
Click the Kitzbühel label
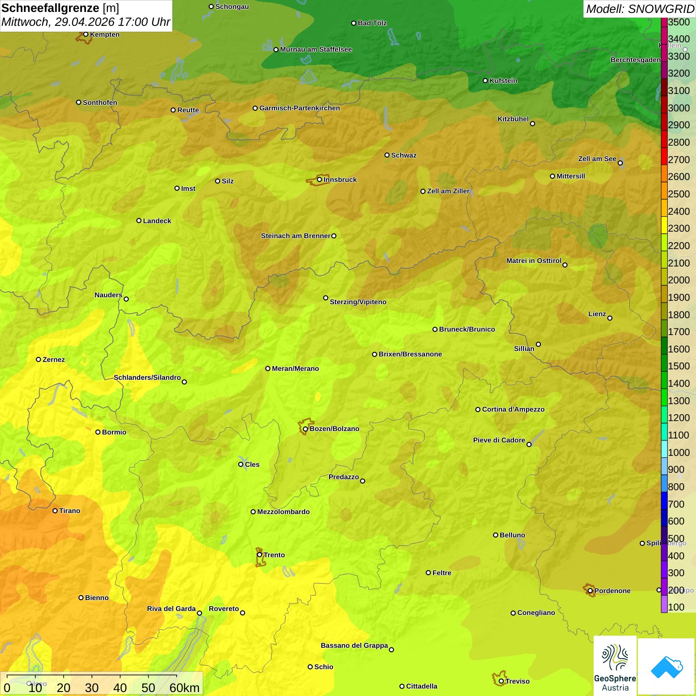click(x=513, y=119)
